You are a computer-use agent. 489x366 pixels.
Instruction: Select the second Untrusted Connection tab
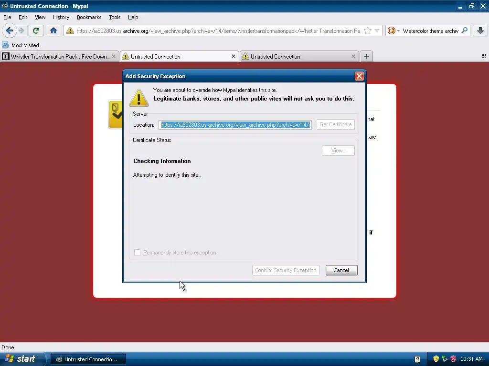(180, 56)
